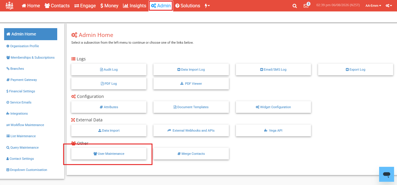Open Financial Settings in sidebar
Viewport: 397px width, 185px height.
click(x=21, y=91)
